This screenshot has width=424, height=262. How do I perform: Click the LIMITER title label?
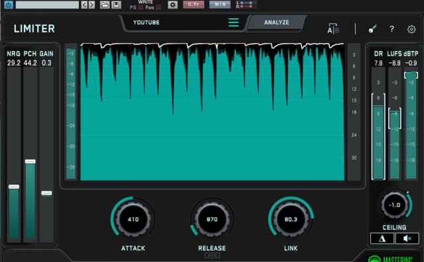tap(34, 28)
